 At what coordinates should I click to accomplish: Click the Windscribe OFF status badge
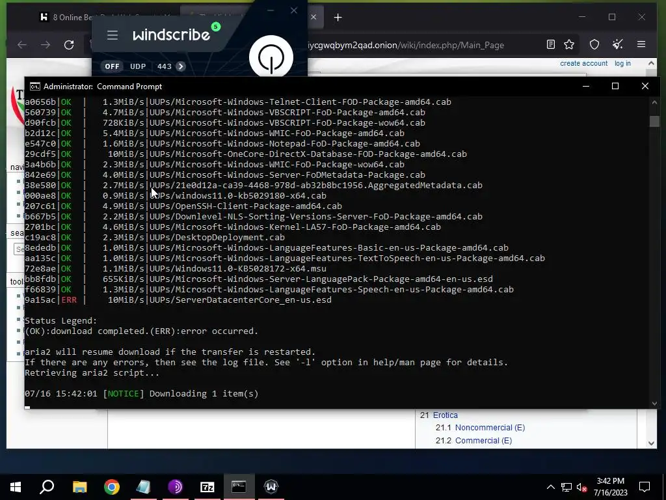tap(112, 66)
